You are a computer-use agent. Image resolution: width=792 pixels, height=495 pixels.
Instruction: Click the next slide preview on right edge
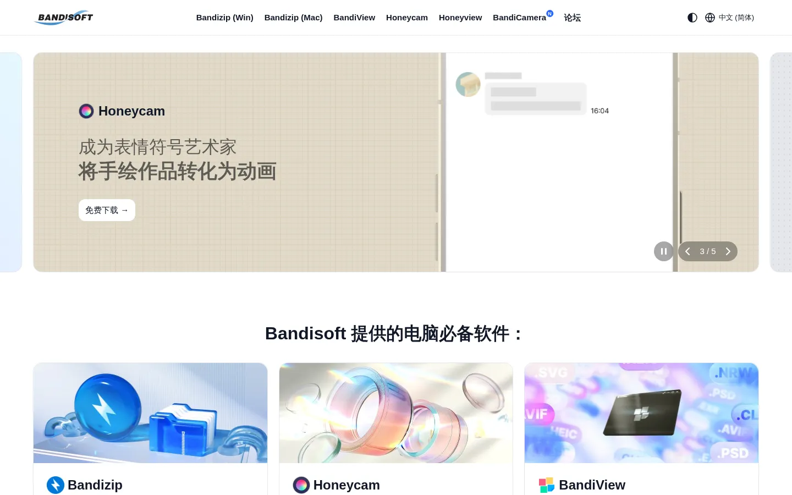[781, 162]
